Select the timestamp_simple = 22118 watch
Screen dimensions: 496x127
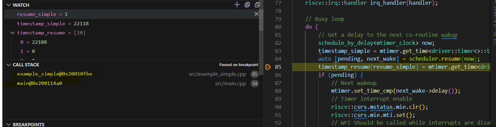[x=131, y=24]
